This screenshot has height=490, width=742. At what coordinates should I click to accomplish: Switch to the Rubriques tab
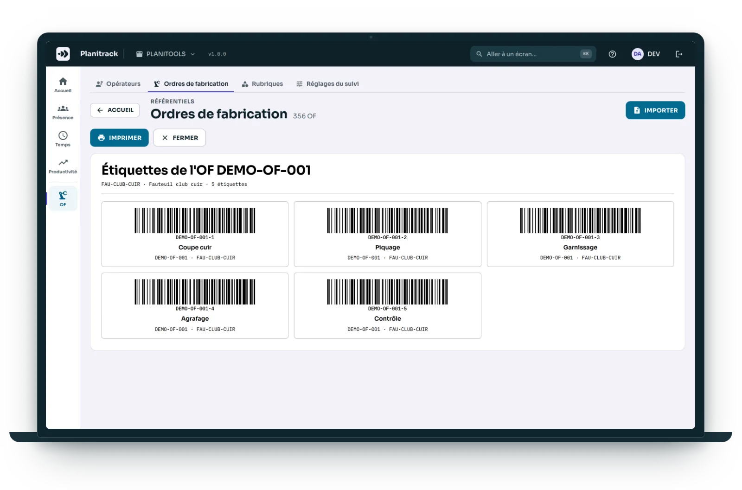pyautogui.click(x=262, y=84)
